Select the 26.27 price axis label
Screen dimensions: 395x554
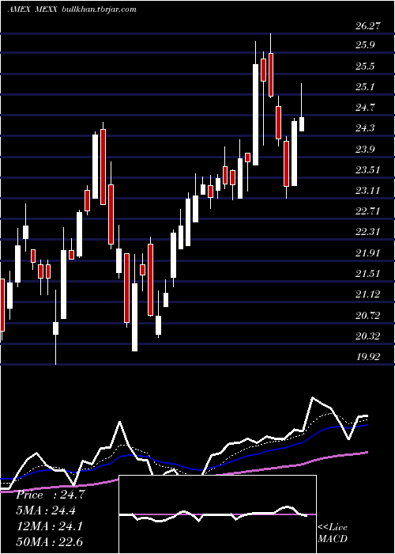pos(368,26)
